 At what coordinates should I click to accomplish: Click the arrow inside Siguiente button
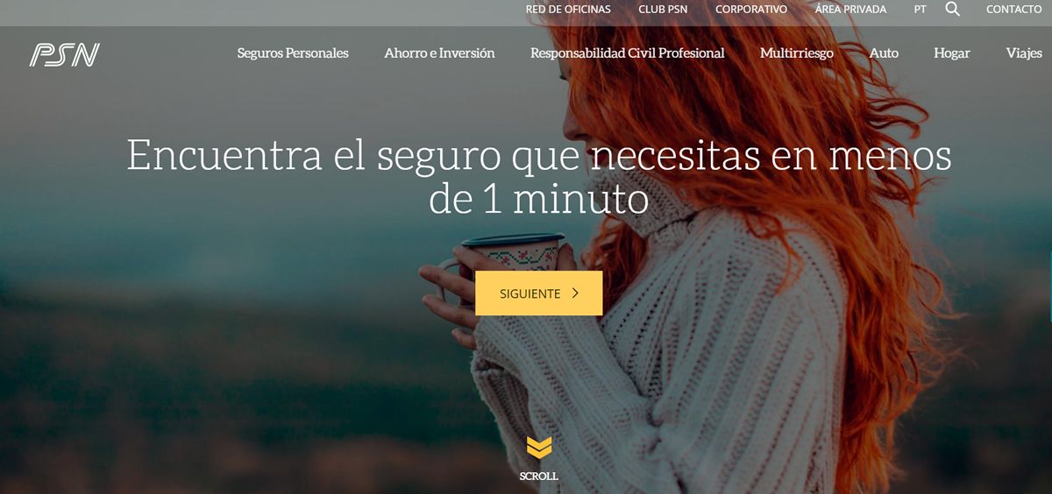pyautogui.click(x=575, y=293)
